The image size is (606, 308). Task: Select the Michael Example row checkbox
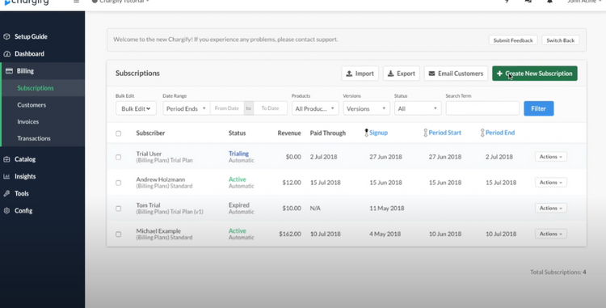118,234
